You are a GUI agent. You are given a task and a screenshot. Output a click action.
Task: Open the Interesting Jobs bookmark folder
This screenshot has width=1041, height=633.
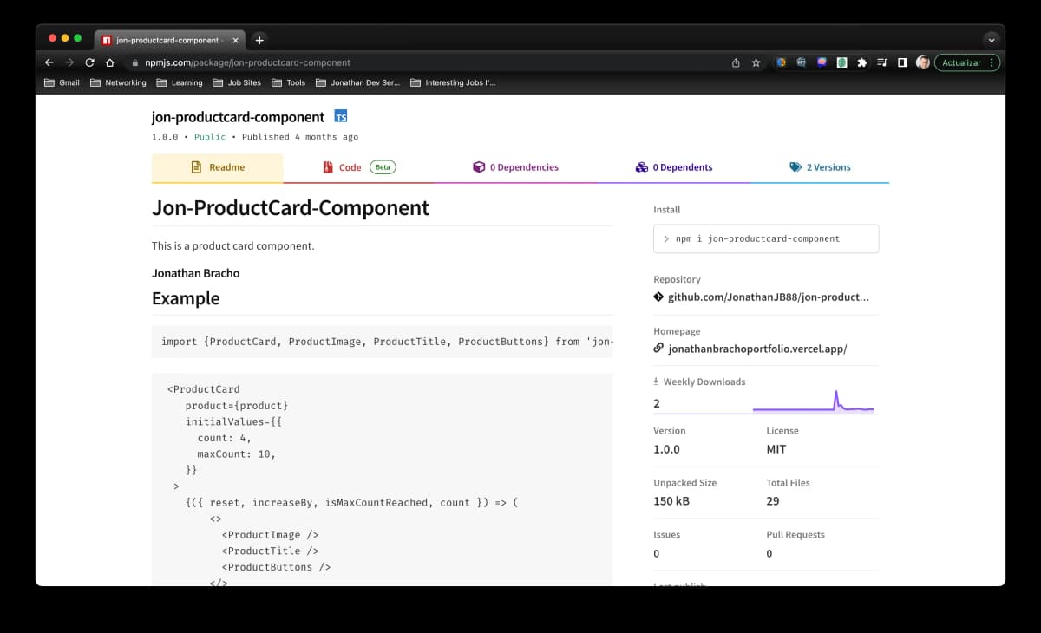[453, 83]
